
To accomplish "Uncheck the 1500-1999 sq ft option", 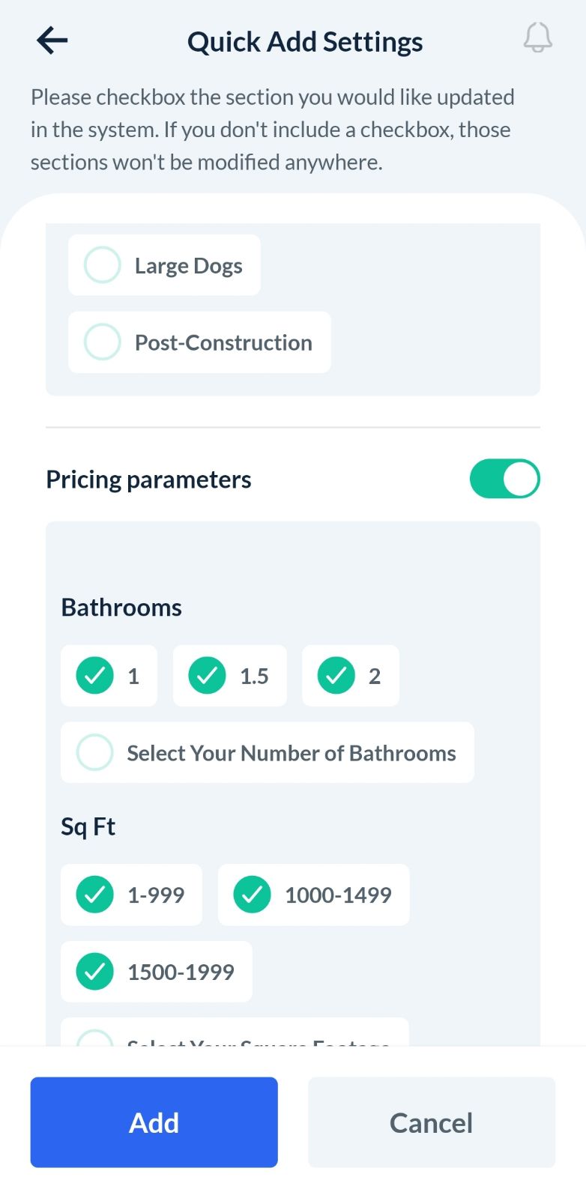I will pos(95,972).
